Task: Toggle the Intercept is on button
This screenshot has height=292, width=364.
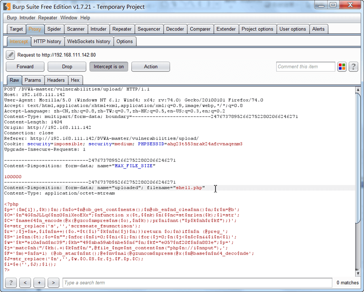Action: [x=109, y=67]
